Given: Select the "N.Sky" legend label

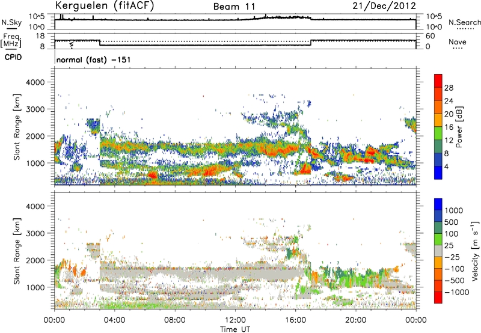Looking at the screenshot, I should 11,22.
